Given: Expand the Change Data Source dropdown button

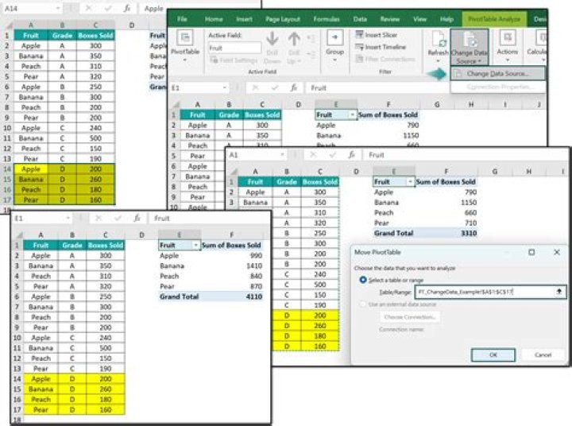Looking at the screenshot, I should [469, 60].
